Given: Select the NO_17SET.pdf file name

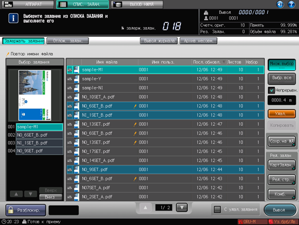Looking at the screenshot, I should click(x=95, y=151).
